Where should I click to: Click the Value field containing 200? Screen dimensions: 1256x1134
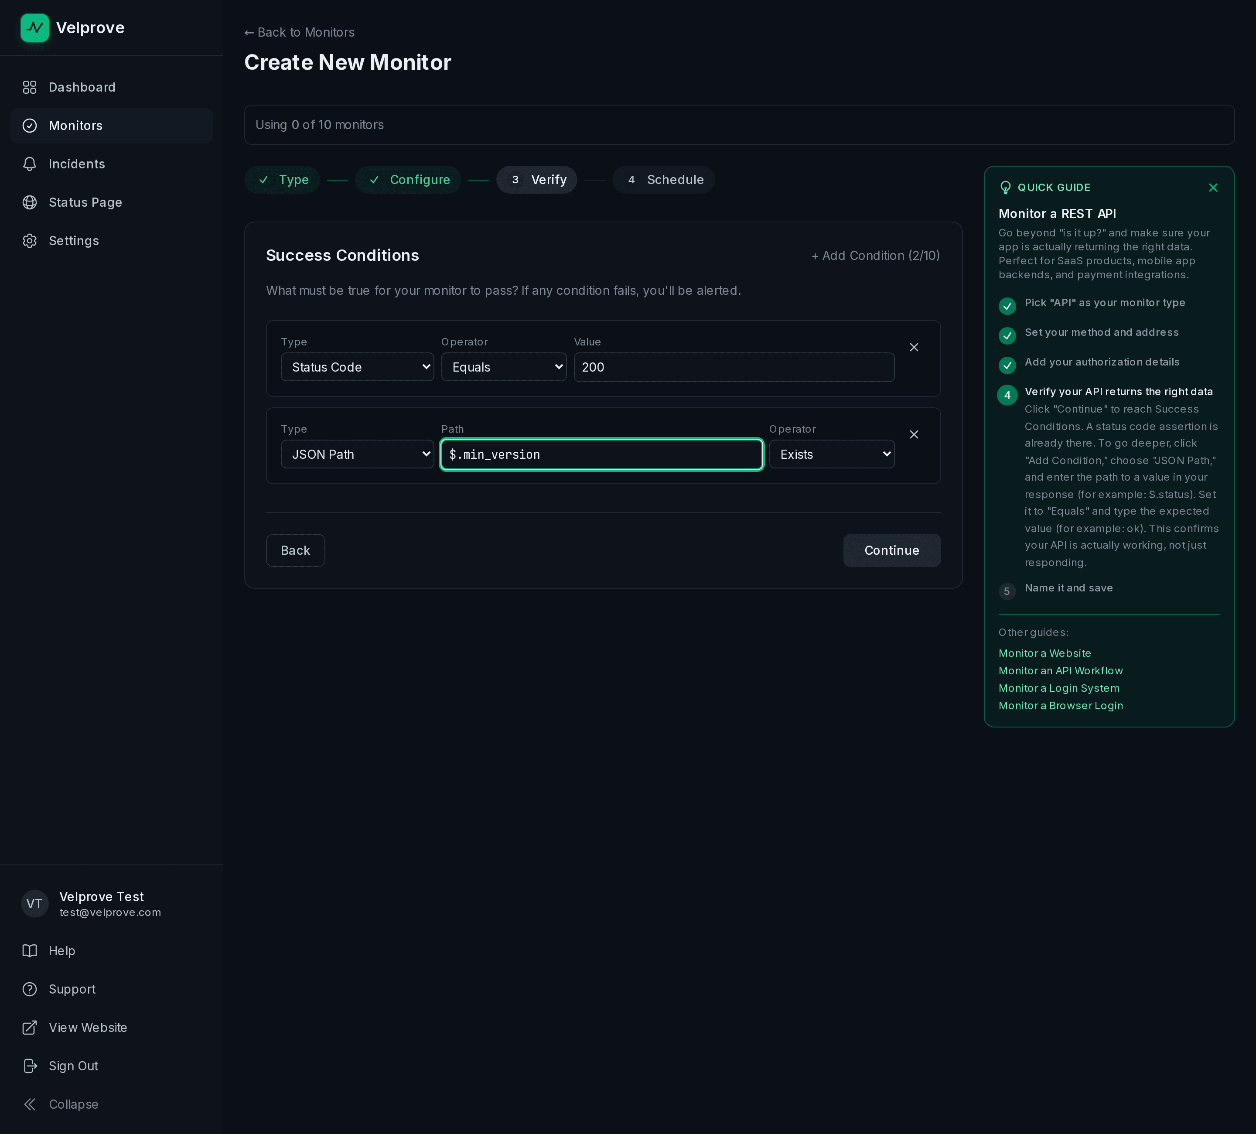pyautogui.click(x=734, y=367)
